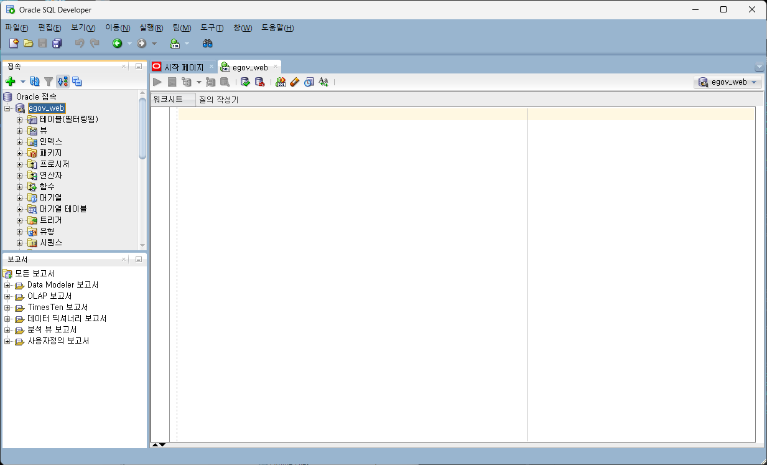767x465 pixels.
Task: Click the Filter funnel icon in Connections panel
Action: [49, 82]
